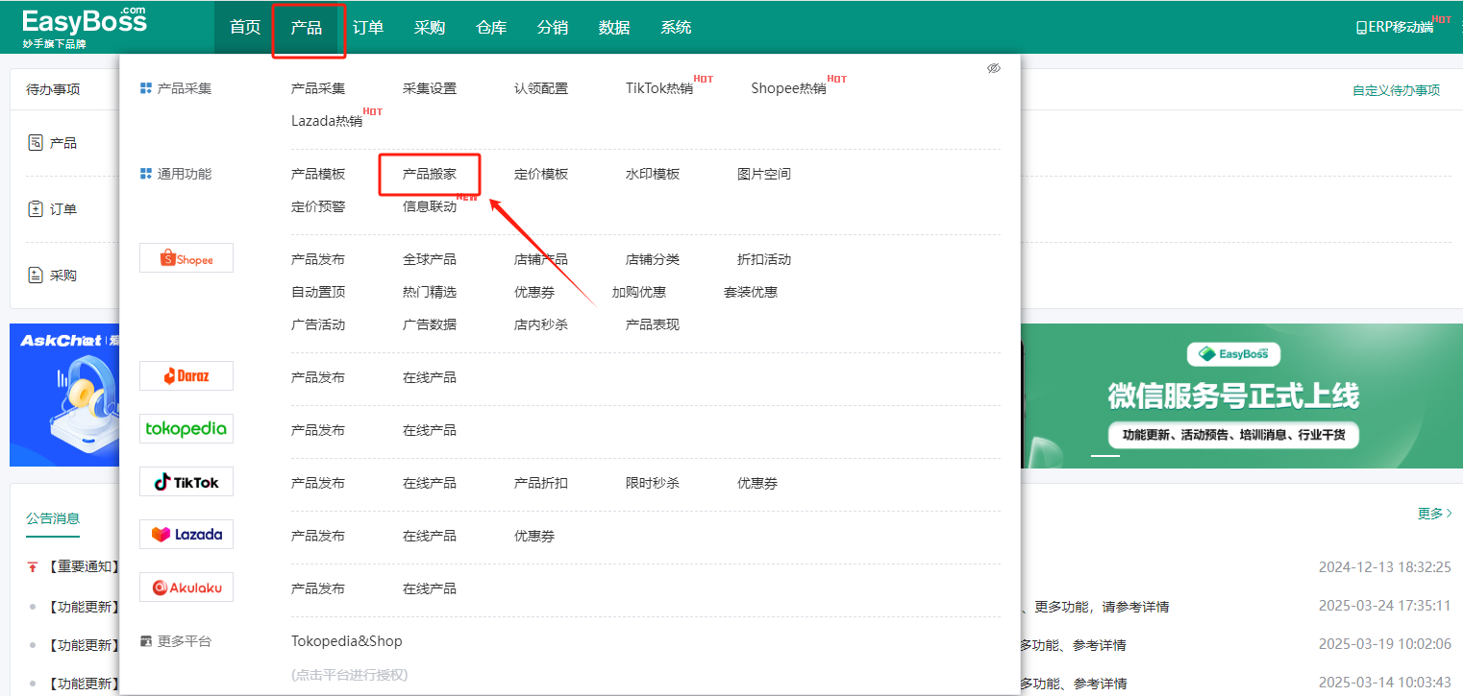Click 自定义待办事项 link
1463x696 pixels.
pyautogui.click(x=1397, y=90)
